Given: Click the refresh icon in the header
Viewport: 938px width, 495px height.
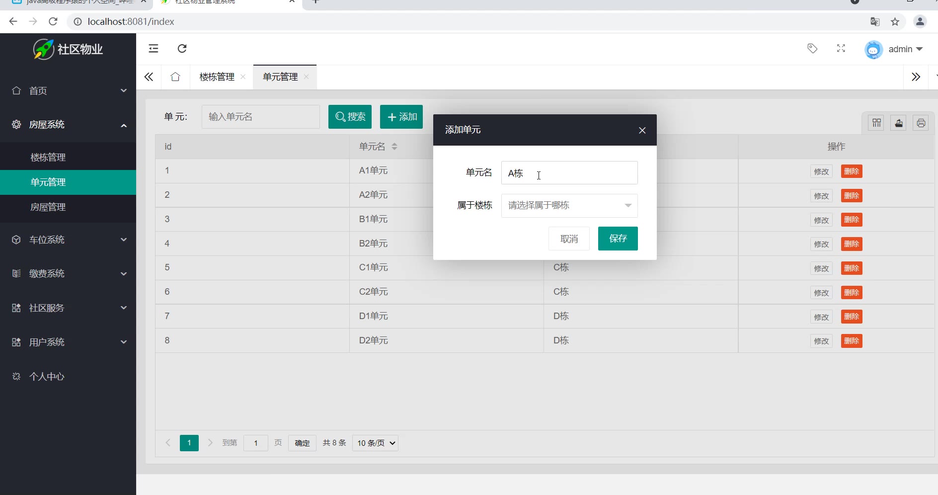Looking at the screenshot, I should [182, 48].
